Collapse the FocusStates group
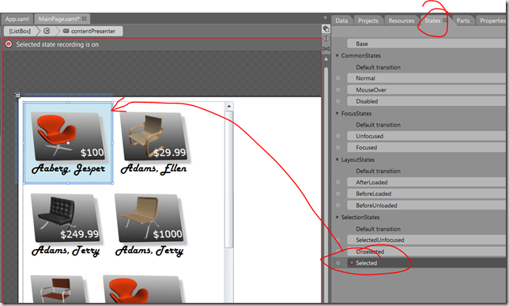Image resolution: width=509 pixels, height=306 pixels. 337,113
